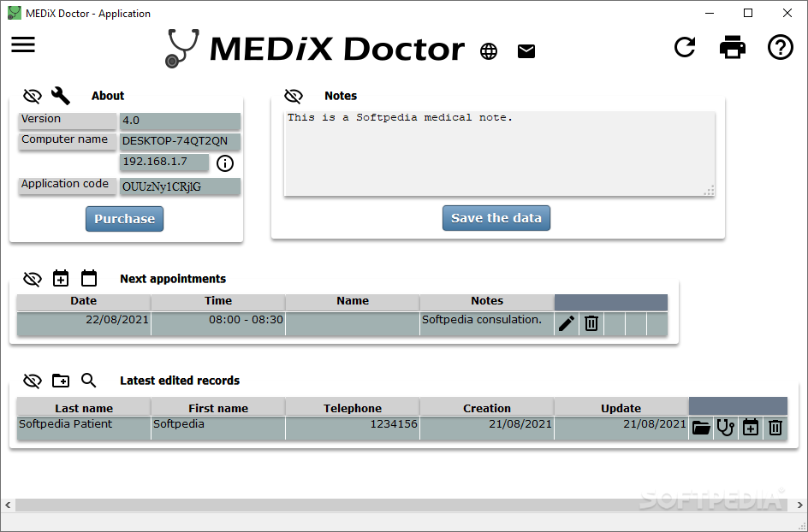
Task: Delete the 22/08/2021 appointment
Action: point(591,323)
